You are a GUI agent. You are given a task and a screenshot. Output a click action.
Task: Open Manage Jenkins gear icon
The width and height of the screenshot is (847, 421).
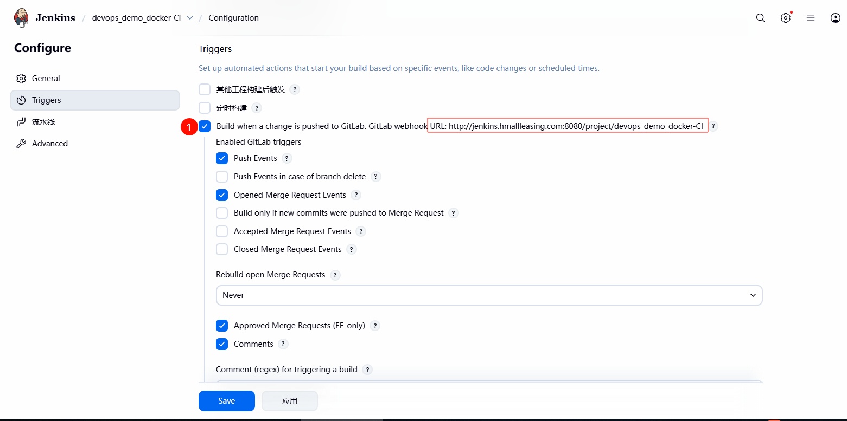tap(786, 18)
